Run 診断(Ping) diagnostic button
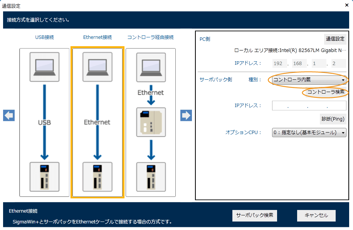 (333, 119)
